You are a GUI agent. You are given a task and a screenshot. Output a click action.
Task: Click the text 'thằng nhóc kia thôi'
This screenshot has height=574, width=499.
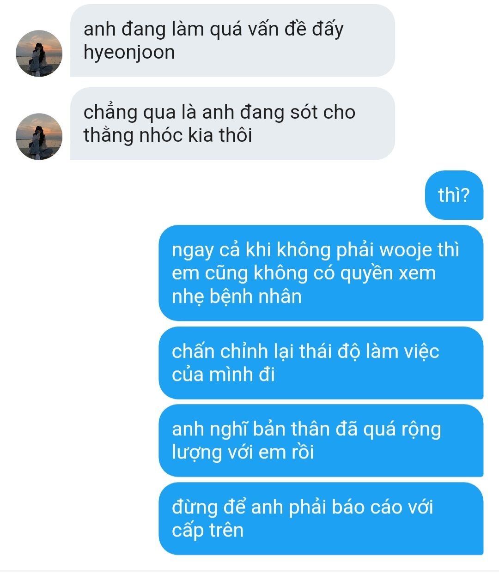pyautogui.click(x=168, y=135)
